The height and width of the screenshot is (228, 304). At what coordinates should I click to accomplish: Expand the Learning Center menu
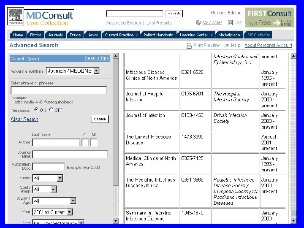click(196, 35)
